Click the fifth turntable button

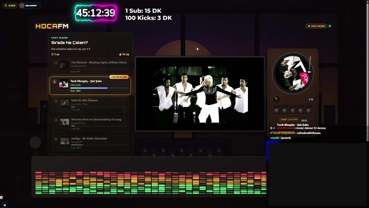309,111
